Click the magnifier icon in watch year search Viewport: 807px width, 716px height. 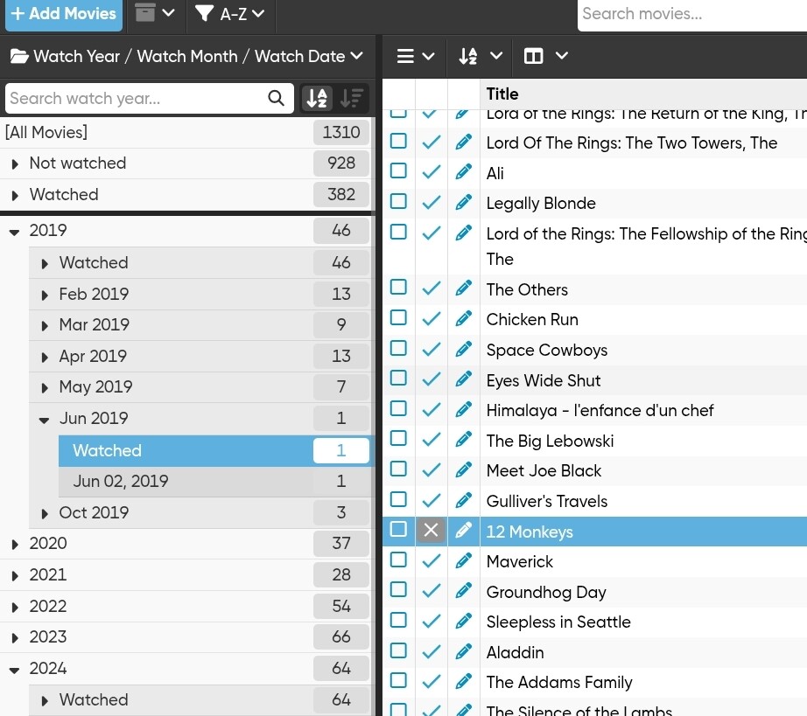pyautogui.click(x=277, y=99)
